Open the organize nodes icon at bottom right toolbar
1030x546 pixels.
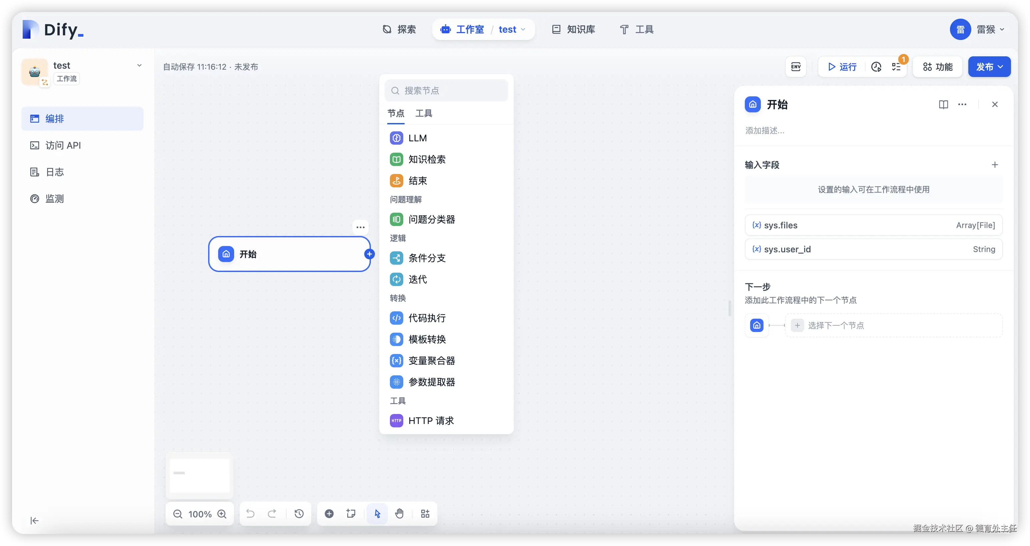click(x=425, y=514)
